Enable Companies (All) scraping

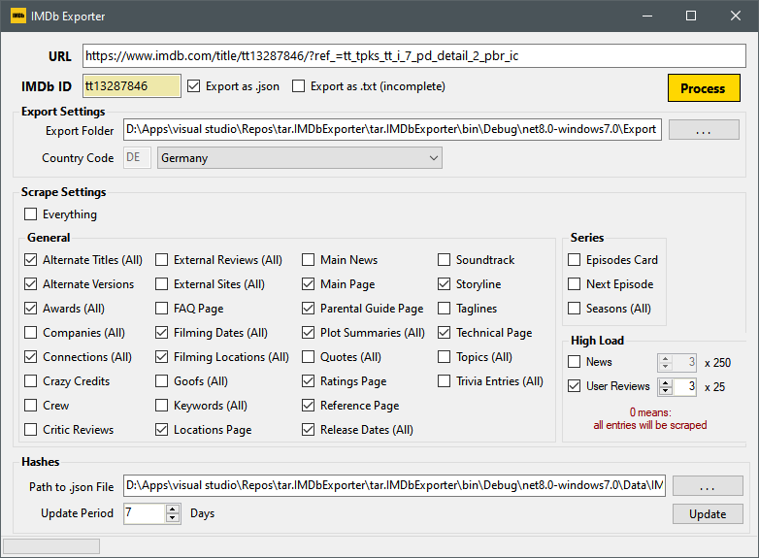click(30, 333)
